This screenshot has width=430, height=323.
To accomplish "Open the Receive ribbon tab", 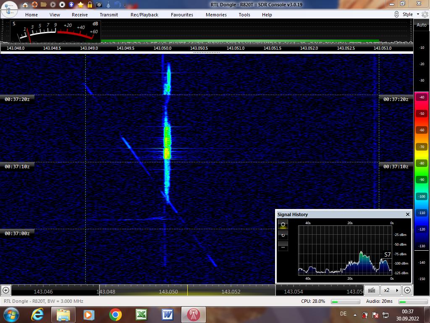I will [x=80, y=15].
